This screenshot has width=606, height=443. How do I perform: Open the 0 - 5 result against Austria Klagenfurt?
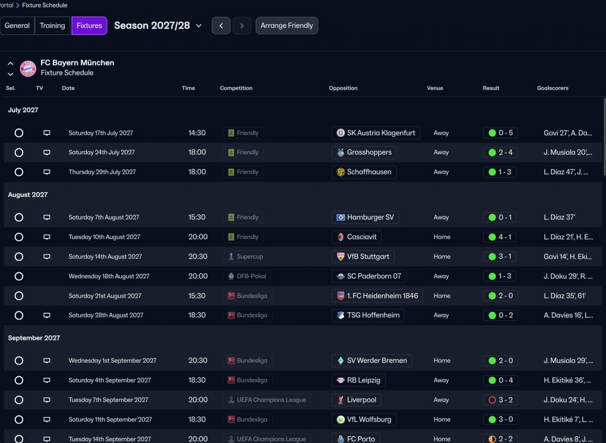tap(500, 133)
